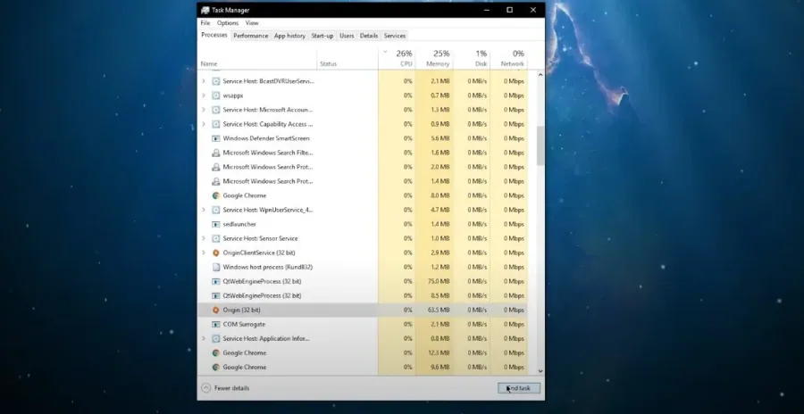Select the "Windows Defender SmartScreen" process name
Viewport: 804px width, 414px height.
(266, 138)
